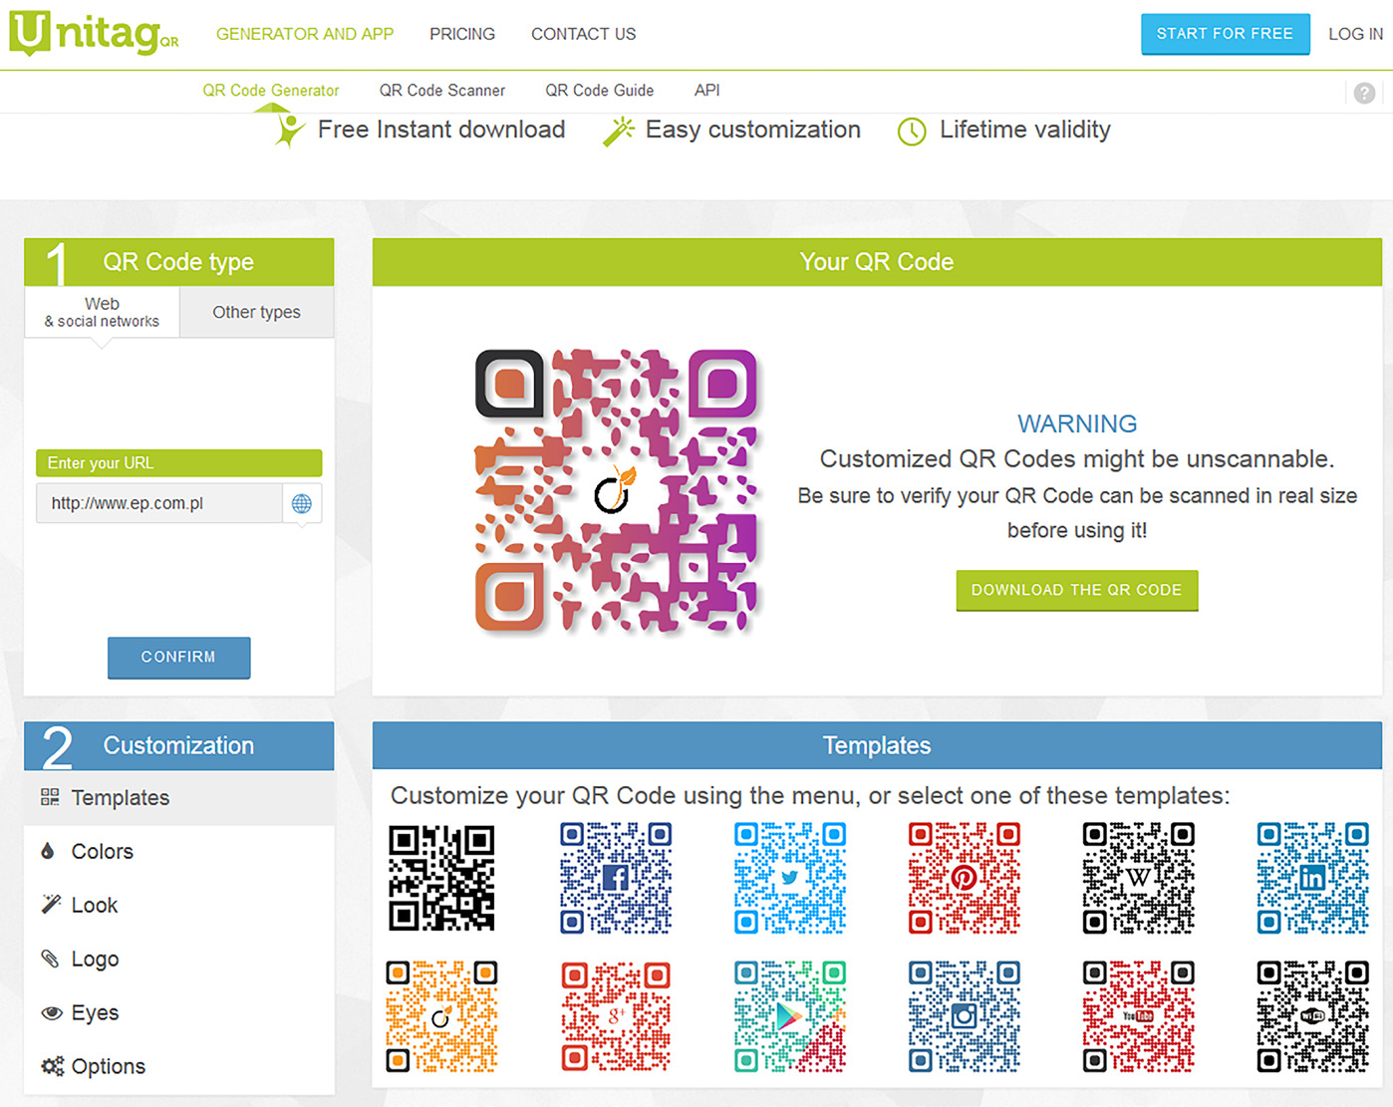Click the Confirm button
Screen dimensions: 1393x1107
[x=179, y=658]
